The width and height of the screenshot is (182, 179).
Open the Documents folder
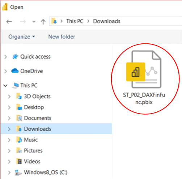38,118
